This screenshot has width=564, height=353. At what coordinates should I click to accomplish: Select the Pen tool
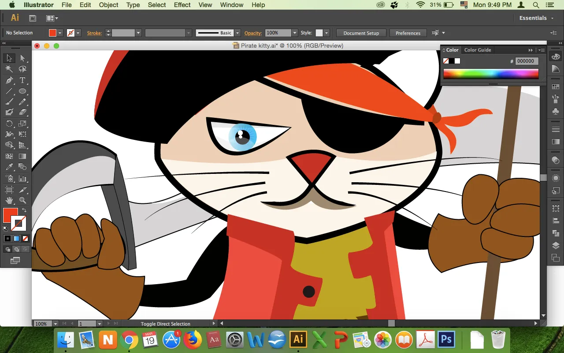tap(9, 80)
